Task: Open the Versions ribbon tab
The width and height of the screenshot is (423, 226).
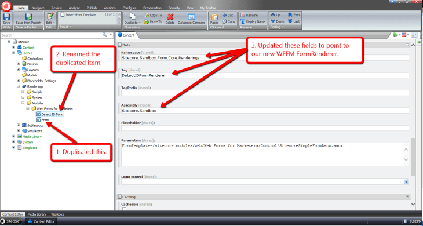Action: tap(110, 8)
